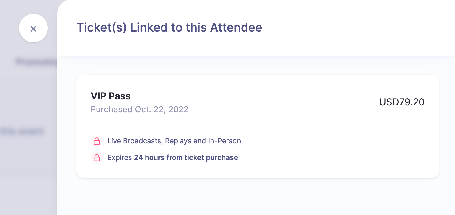This screenshot has height=215, width=455.
Task: Close the ticket panel with X button
Action: coord(33,28)
